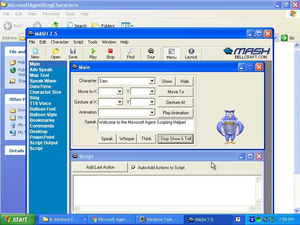Viewport: 300px width, 225px height.
Task: Select Map Text in the sidebar
Action: pos(39,75)
